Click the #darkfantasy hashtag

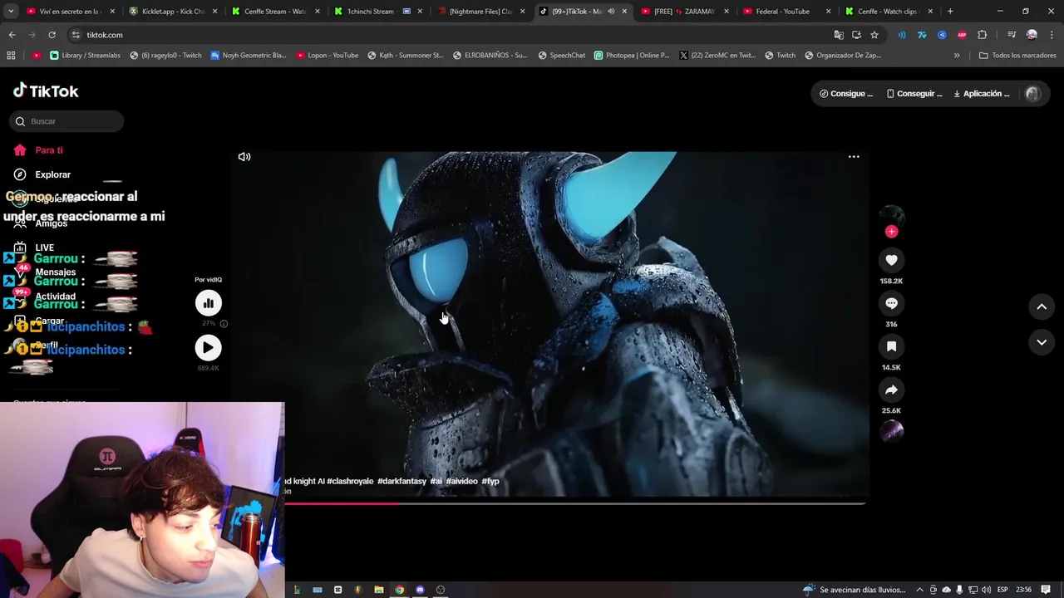(x=401, y=481)
